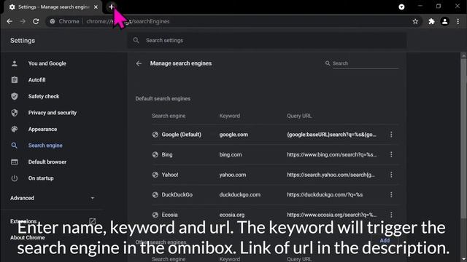Open You and Google settings

(x=47, y=63)
